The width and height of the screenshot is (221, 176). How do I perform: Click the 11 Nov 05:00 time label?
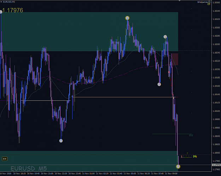point(130,174)
